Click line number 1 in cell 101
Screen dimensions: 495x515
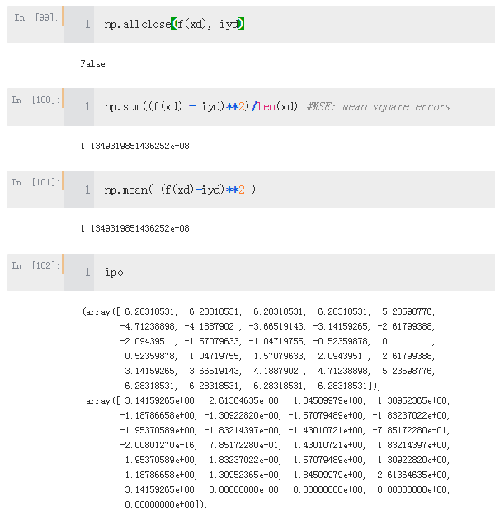[x=87, y=190]
